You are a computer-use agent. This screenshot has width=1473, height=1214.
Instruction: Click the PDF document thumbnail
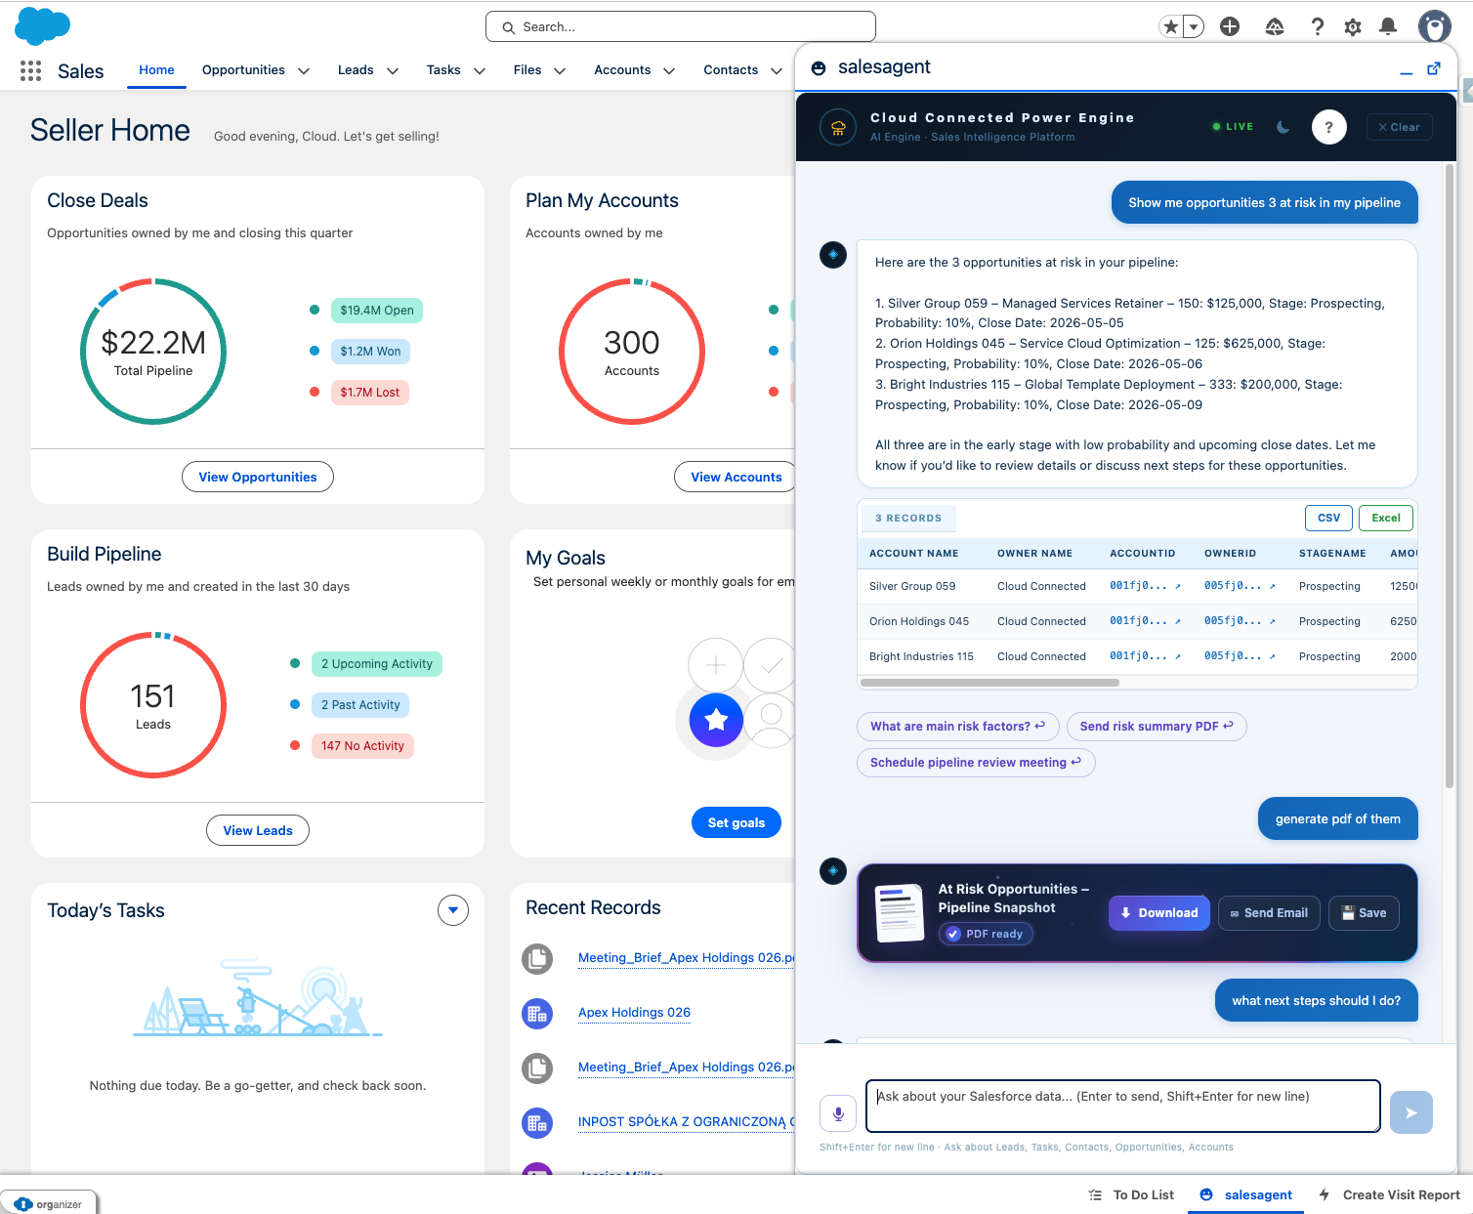(x=900, y=913)
